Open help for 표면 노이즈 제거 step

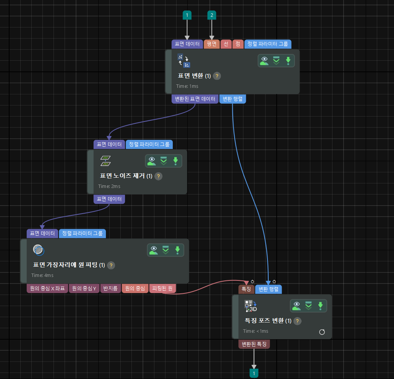tap(158, 176)
